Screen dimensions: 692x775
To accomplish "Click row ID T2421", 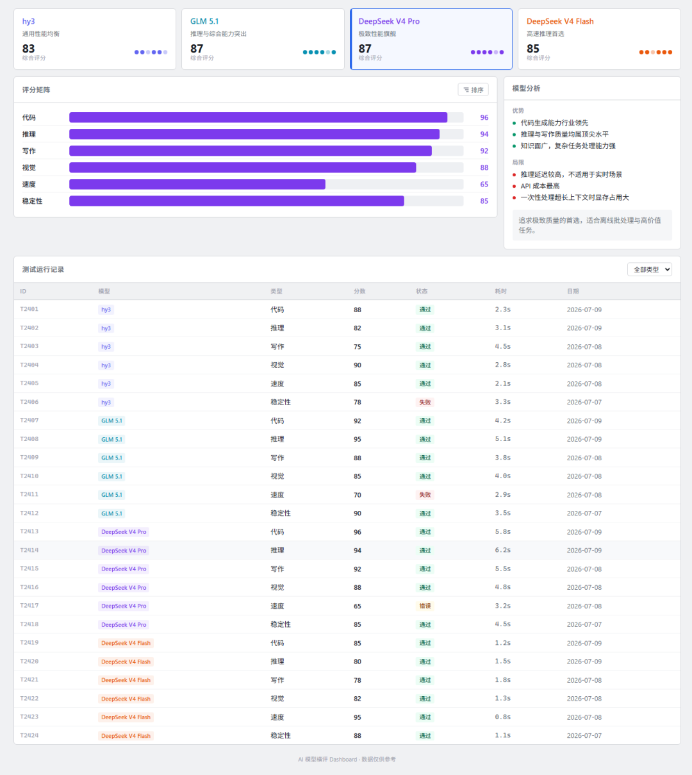I will point(29,679).
